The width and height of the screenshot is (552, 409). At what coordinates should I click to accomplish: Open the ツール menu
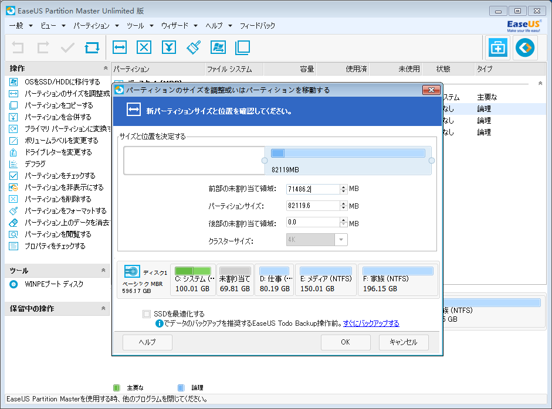pyautogui.click(x=140, y=26)
